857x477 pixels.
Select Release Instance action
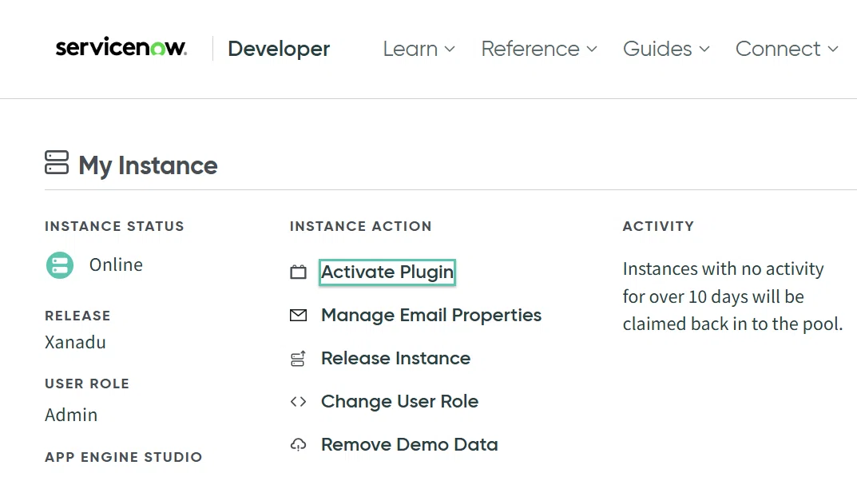coord(395,358)
